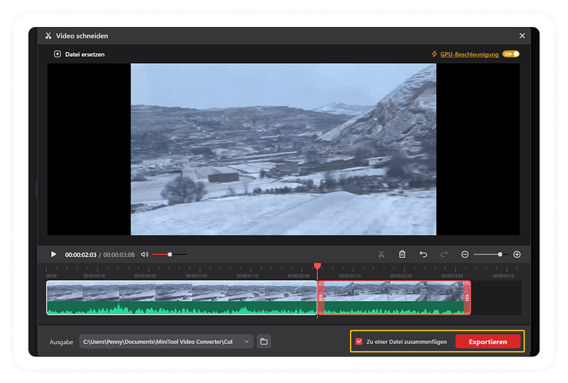This screenshot has height=383, width=568.
Task: Click the Ausgabe label
Action: point(61,342)
